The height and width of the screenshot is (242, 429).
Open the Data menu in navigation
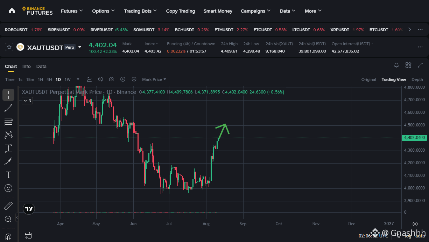click(288, 11)
